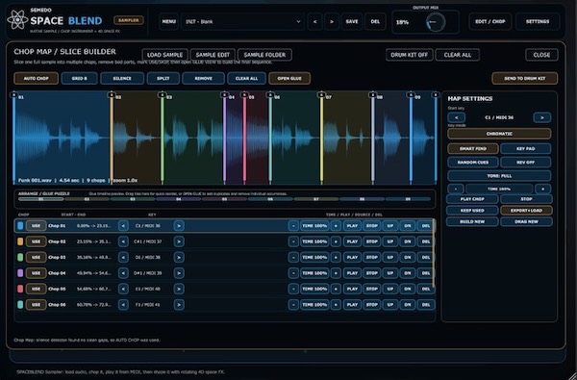Click header CLEAR ALL button
This screenshot has width=577, height=380.
tap(458, 55)
